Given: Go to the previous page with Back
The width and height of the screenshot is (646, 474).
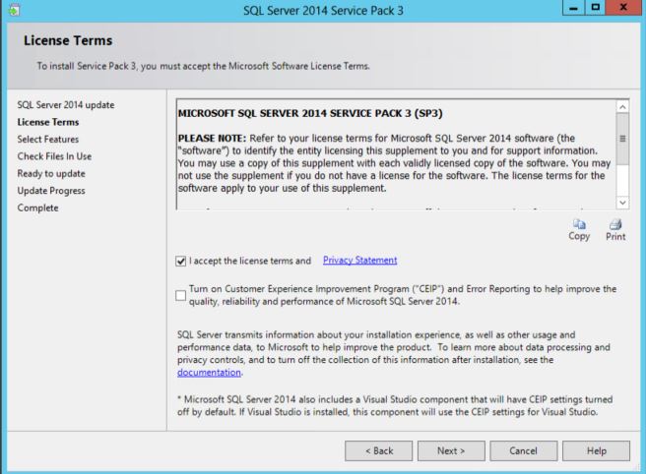Looking at the screenshot, I should pos(378,451).
